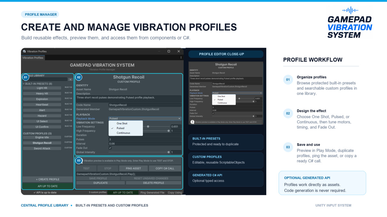Click Code Name field in close-up panel
387x217 pixels.
point(237,83)
